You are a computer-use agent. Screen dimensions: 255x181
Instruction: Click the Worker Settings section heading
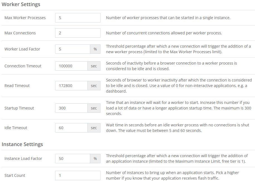(x=21, y=4)
